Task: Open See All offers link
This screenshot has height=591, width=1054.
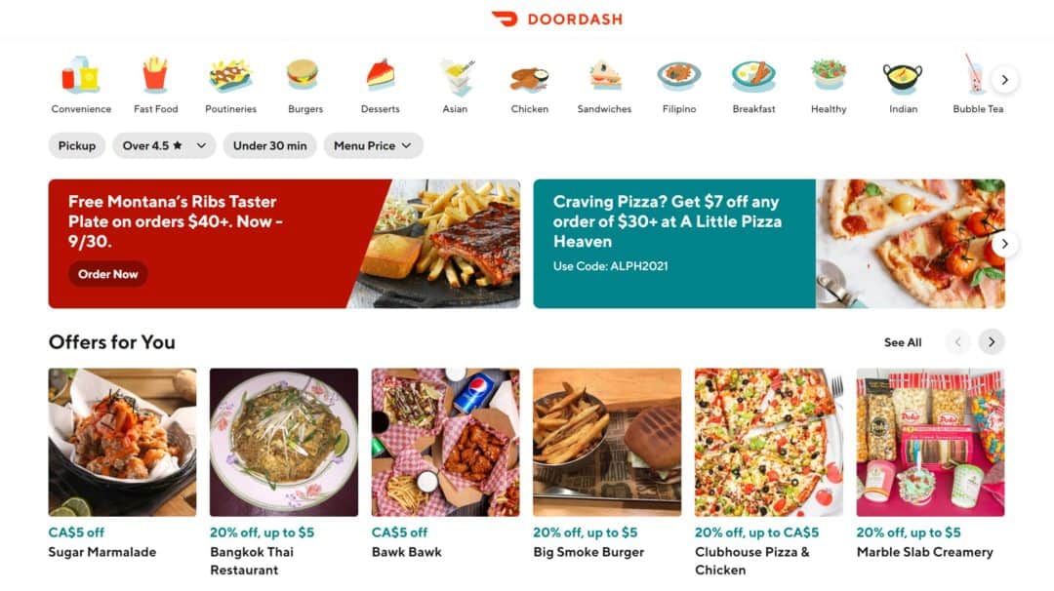Action: click(x=903, y=342)
